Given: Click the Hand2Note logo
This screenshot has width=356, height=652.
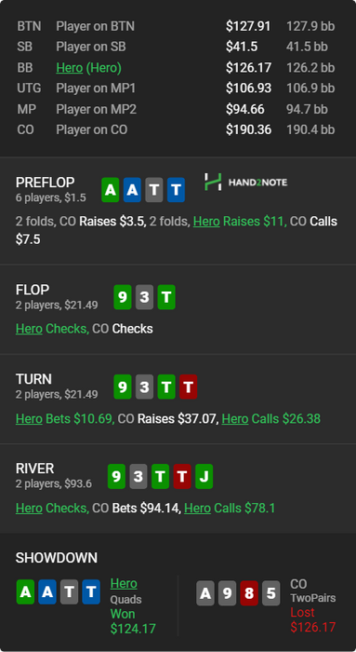Looking at the screenshot, I should pyautogui.click(x=245, y=183).
